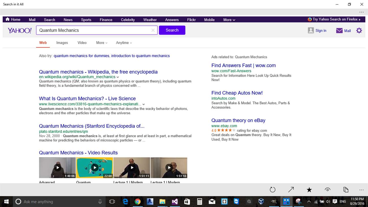Click the purple Search button

[x=172, y=30]
